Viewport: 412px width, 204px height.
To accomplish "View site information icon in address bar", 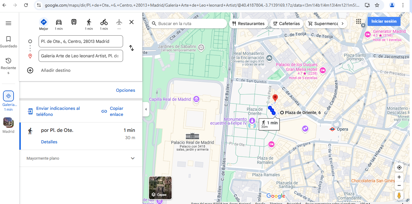I will (x=38, y=5).
